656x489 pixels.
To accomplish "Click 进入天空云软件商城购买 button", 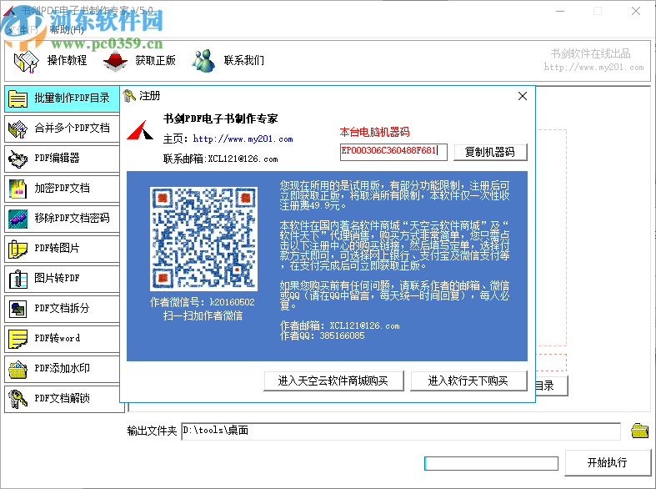I will (x=333, y=381).
